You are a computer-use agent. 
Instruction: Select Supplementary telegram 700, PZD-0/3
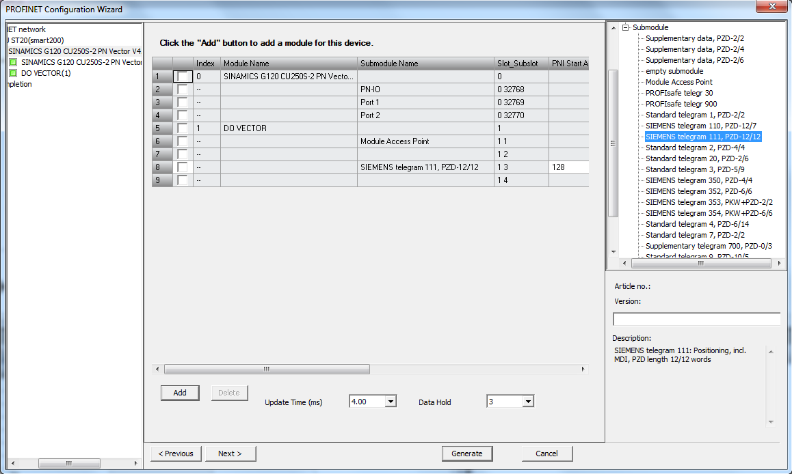[x=709, y=246]
